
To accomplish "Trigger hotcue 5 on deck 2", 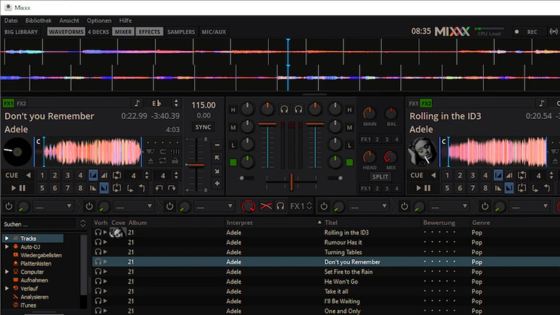I will click(447, 188).
